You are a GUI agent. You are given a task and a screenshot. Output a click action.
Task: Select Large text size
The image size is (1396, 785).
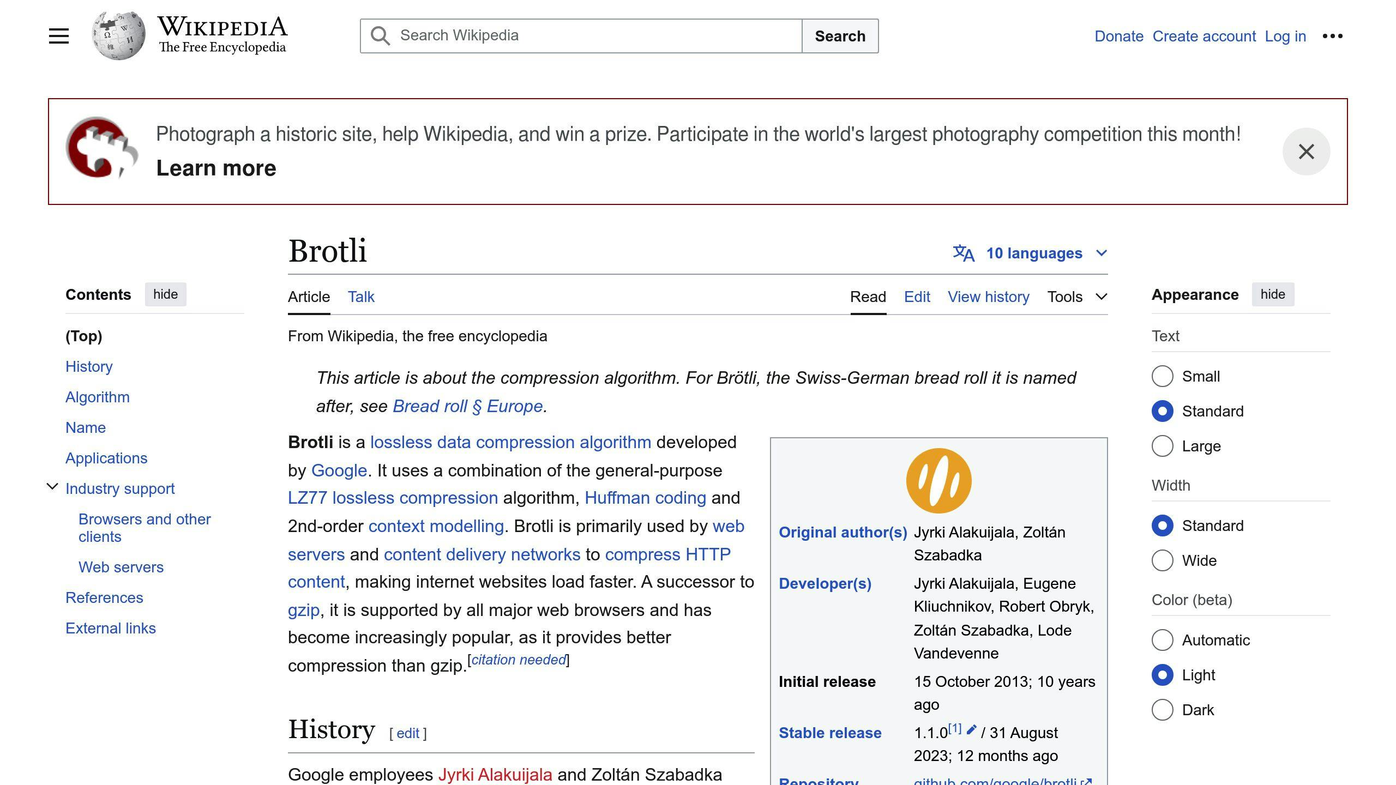(1162, 446)
